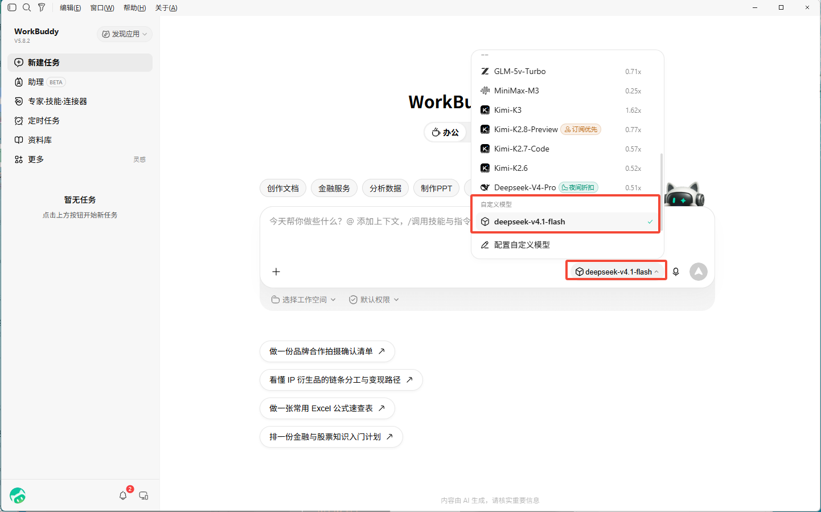Choose Kimi-K2.8-Preview model
The width and height of the screenshot is (821, 512).
click(567, 129)
